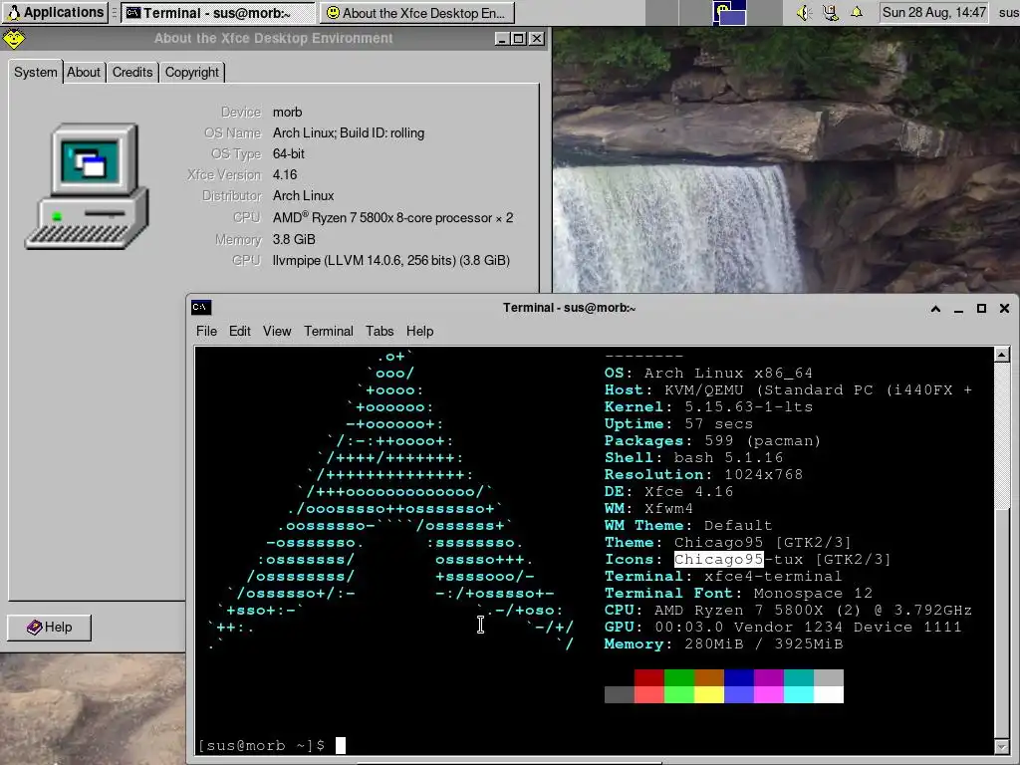Switch to the first workspace in the pager
This screenshot has height=765, width=1020.
click(x=661, y=12)
